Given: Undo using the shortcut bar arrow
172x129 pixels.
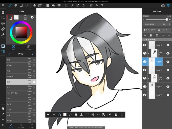Looking at the screenshot, I should (x=48, y=115).
